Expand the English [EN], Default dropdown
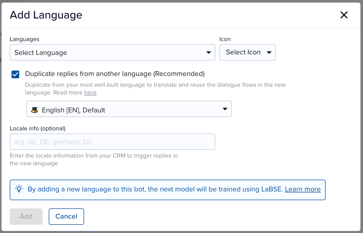The width and height of the screenshot is (363, 233). click(x=129, y=109)
